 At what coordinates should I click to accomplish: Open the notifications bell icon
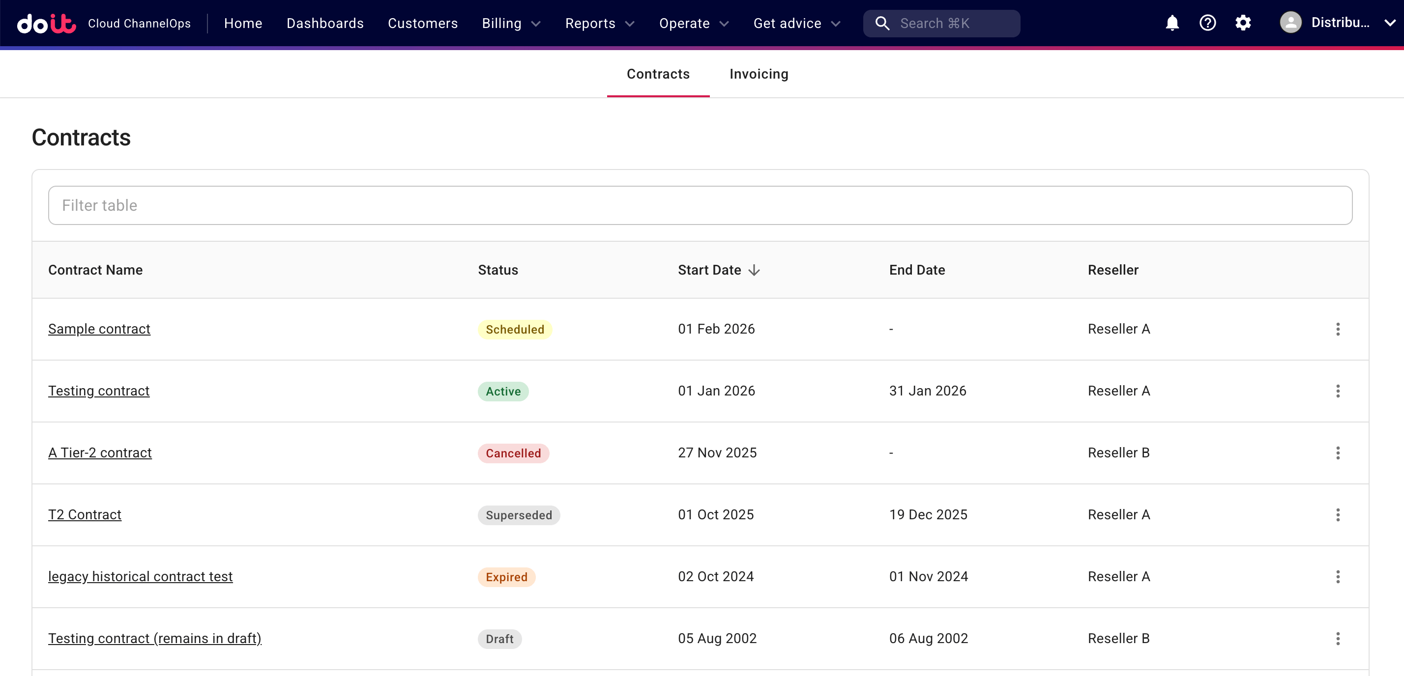[1172, 23]
